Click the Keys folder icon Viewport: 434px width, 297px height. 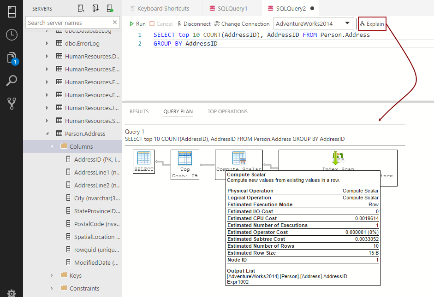click(64, 275)
